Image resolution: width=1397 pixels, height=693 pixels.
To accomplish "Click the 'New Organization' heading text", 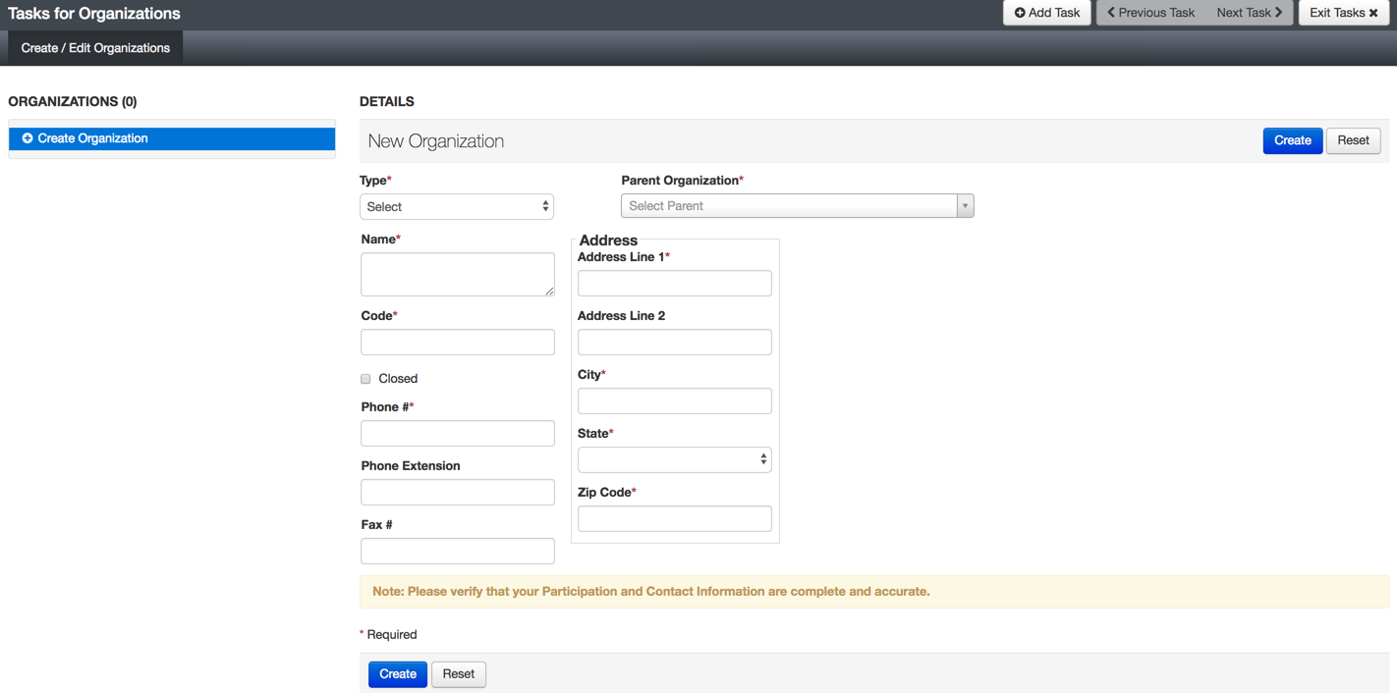I will click(x=436, y=141).
